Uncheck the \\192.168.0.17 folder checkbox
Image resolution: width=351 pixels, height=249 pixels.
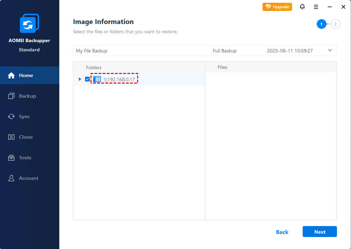click(x=87, y=79)
